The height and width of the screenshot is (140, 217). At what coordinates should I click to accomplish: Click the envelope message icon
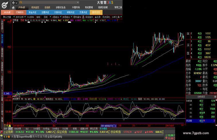(1, 135)
